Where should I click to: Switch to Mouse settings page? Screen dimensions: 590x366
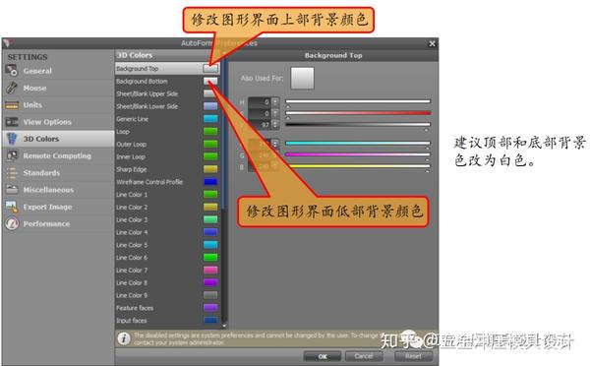[58, 89]
